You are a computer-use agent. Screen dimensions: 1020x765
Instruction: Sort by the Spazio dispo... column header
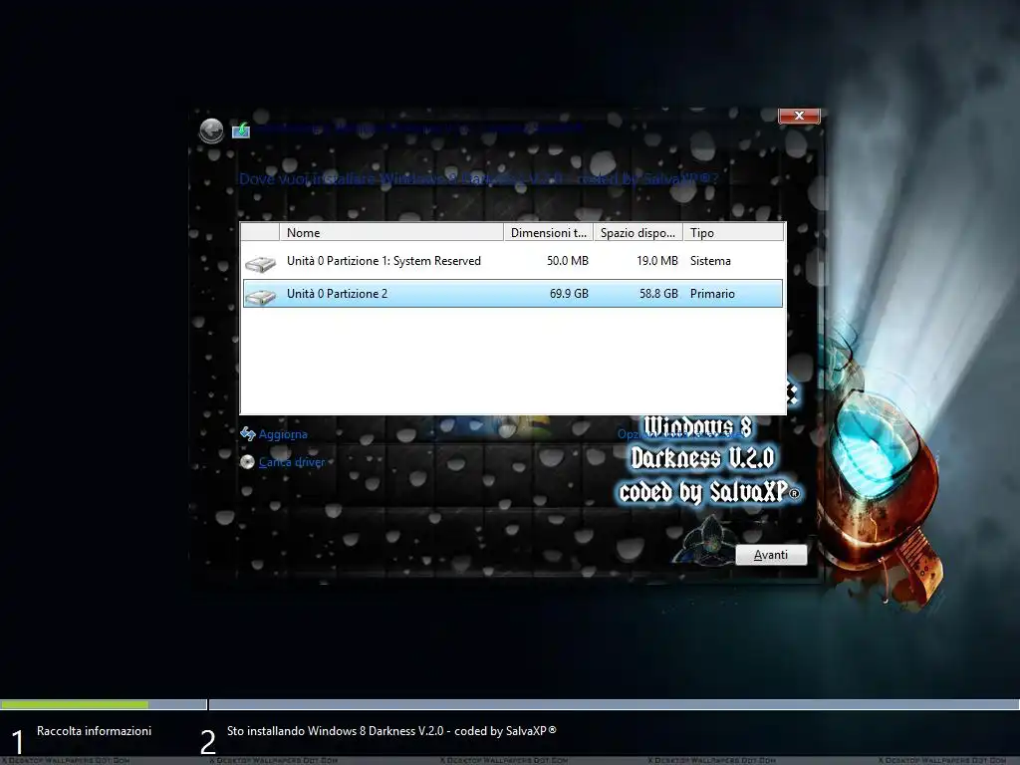click(638, 232)
